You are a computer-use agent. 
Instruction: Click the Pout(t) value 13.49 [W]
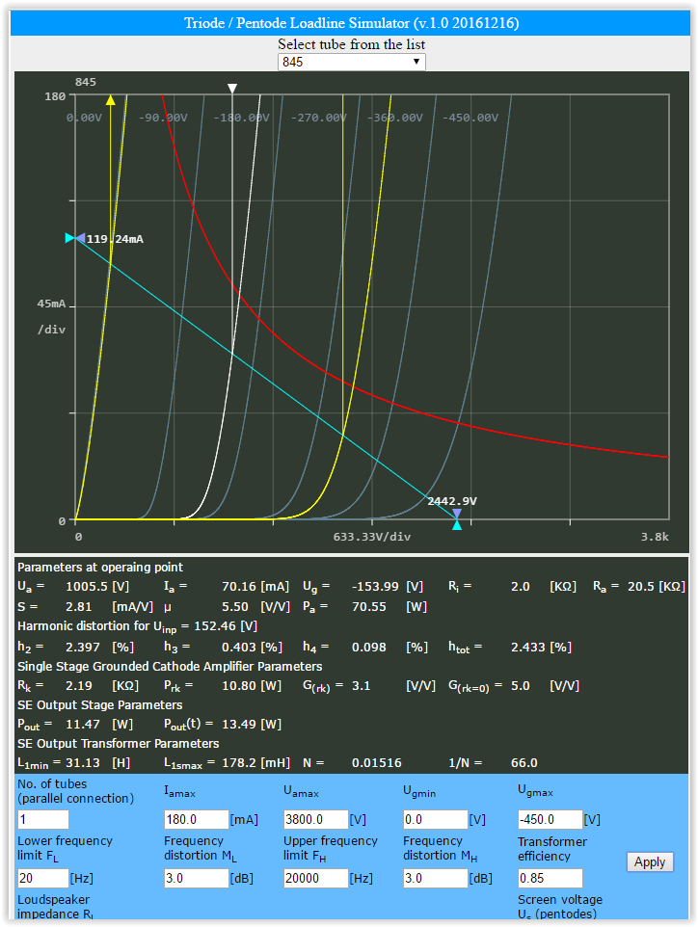[x=252, y=725]
